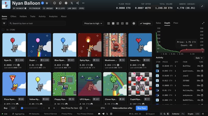Open Discord link in footer

point(99,114)
